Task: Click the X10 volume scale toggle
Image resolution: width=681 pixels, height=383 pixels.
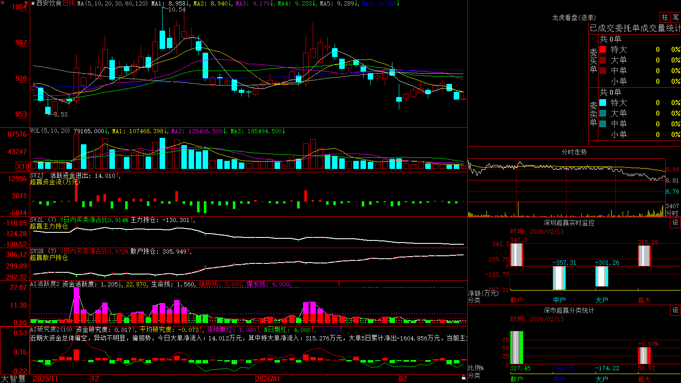Action: [23, 166]
